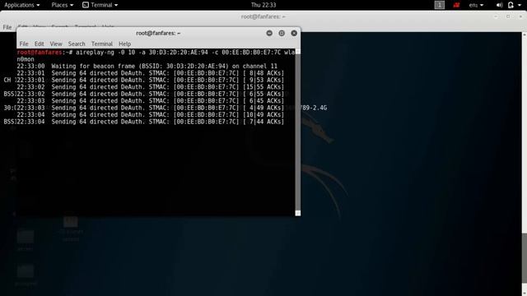527x296 pixels.
Task: Open the Applications menu in top bar
Action: [22, 5]
